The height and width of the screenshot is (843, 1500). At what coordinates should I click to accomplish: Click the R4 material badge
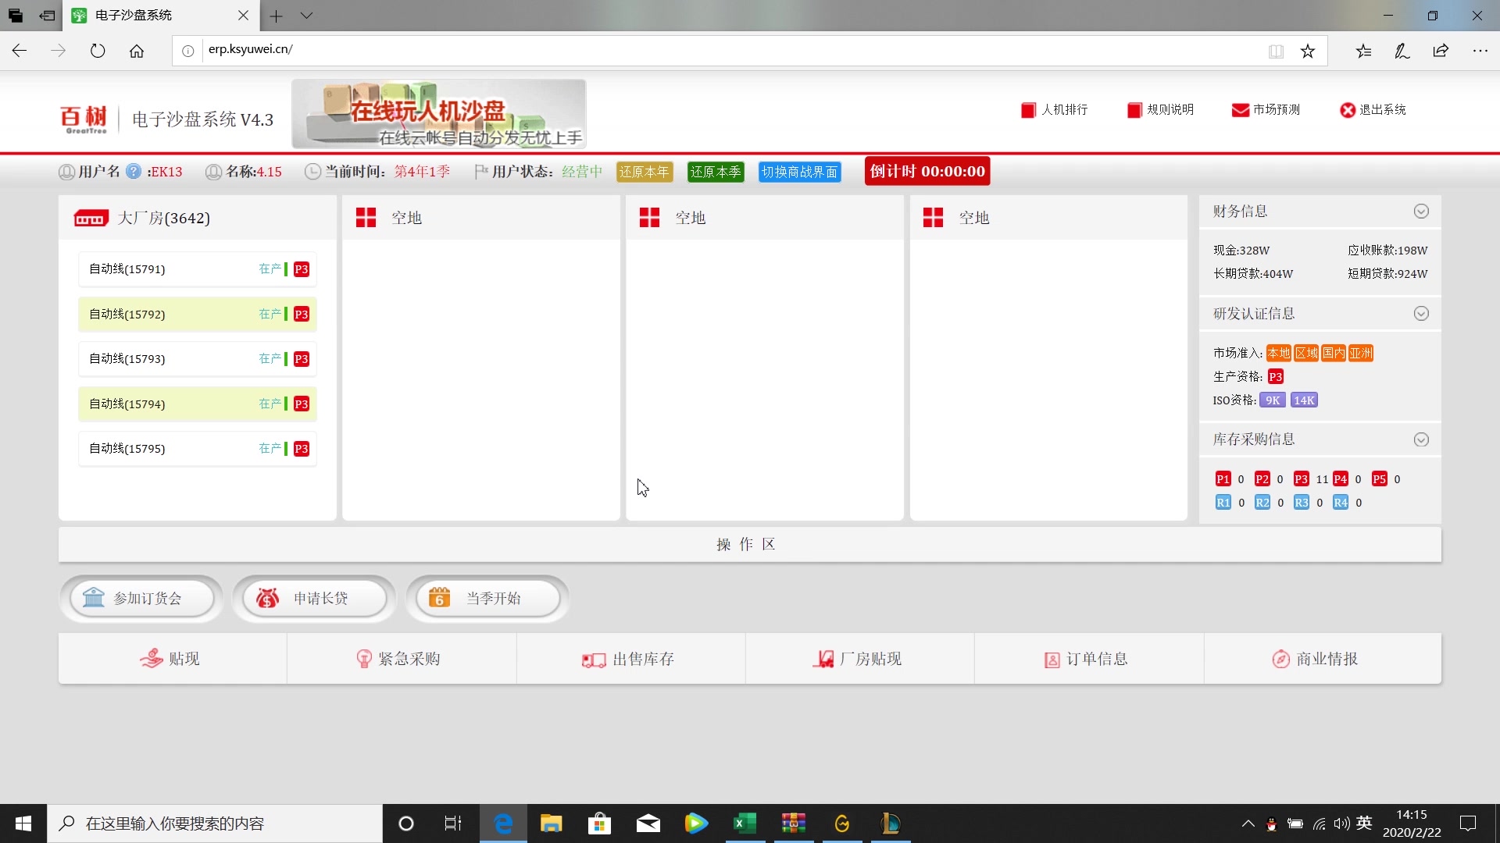click(x=1341, y=503)
